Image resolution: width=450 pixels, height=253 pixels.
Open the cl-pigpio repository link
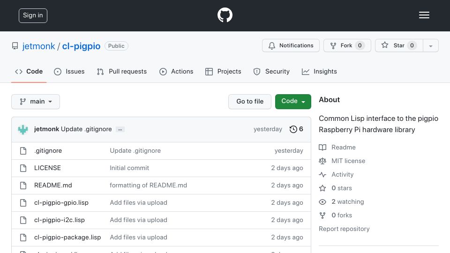(x=81, y=46)
